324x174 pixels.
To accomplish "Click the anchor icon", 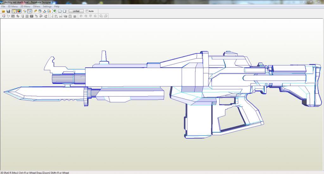I will (x=44, y=11).
